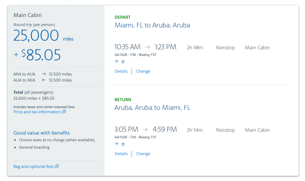View Details for the Aruba to Miami return
Image resolution: width=305 pixels, height=181 pixels.
(121, 154)
